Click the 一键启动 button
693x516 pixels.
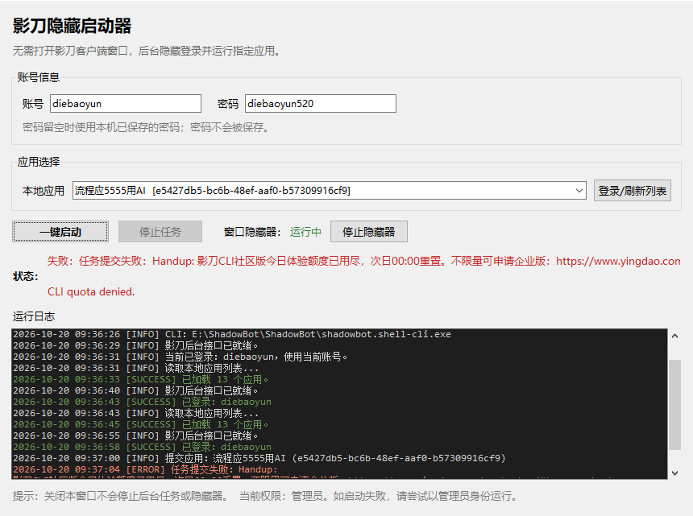click(x=60, y=232)
